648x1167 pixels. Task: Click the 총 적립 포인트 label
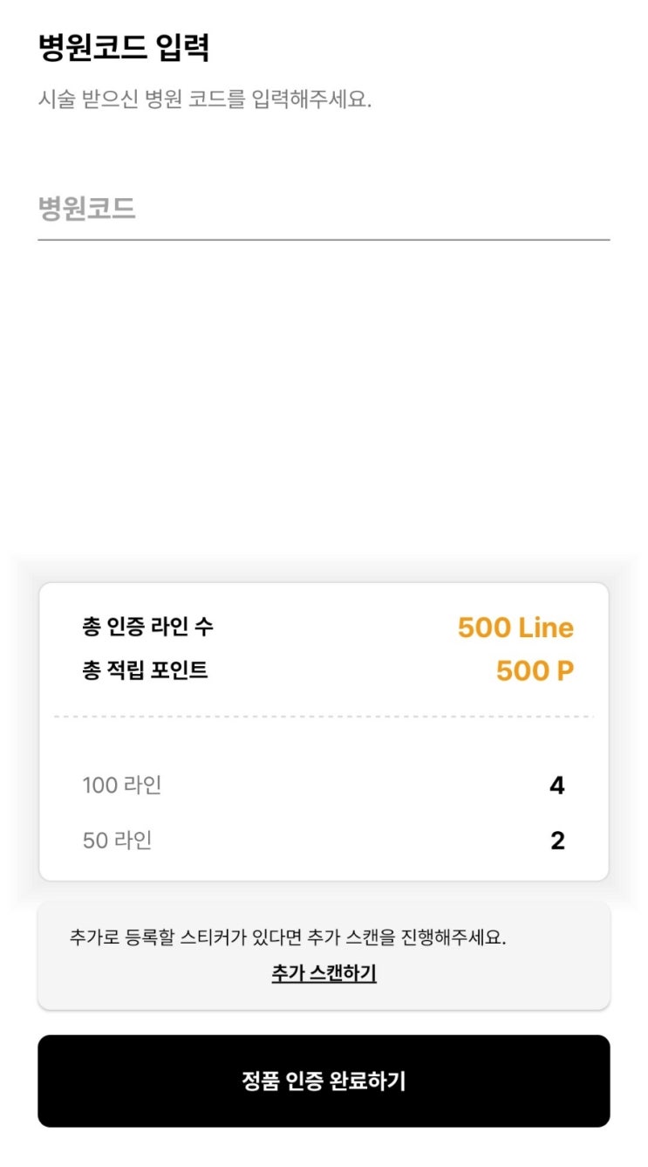[x=145, y=670]
